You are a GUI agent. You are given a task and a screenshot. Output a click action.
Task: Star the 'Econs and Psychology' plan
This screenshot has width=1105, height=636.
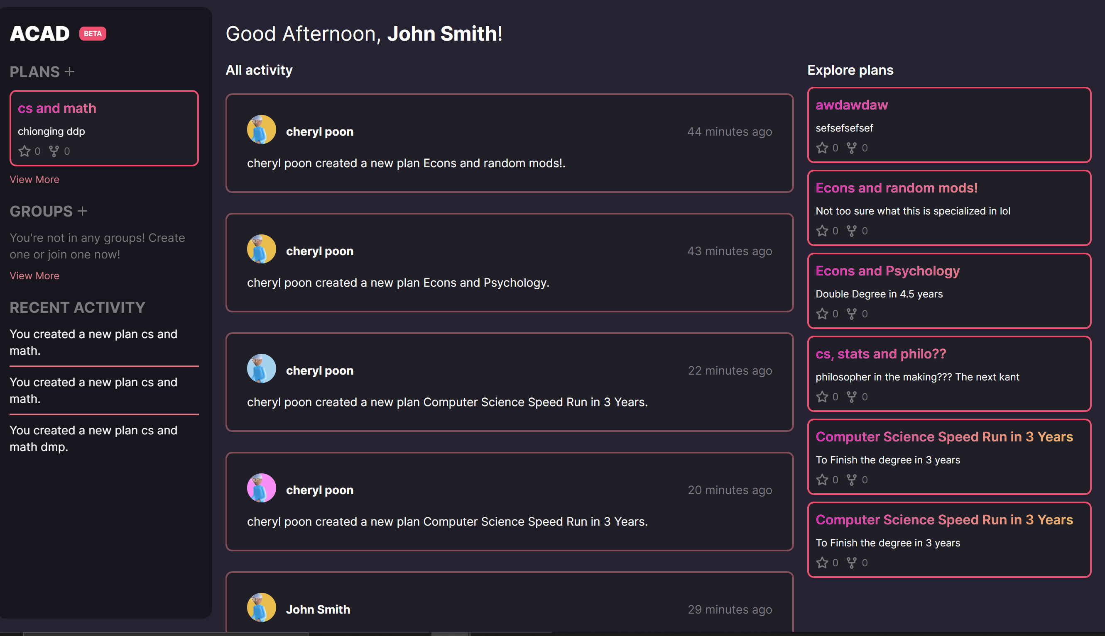(x=822, y=314)
